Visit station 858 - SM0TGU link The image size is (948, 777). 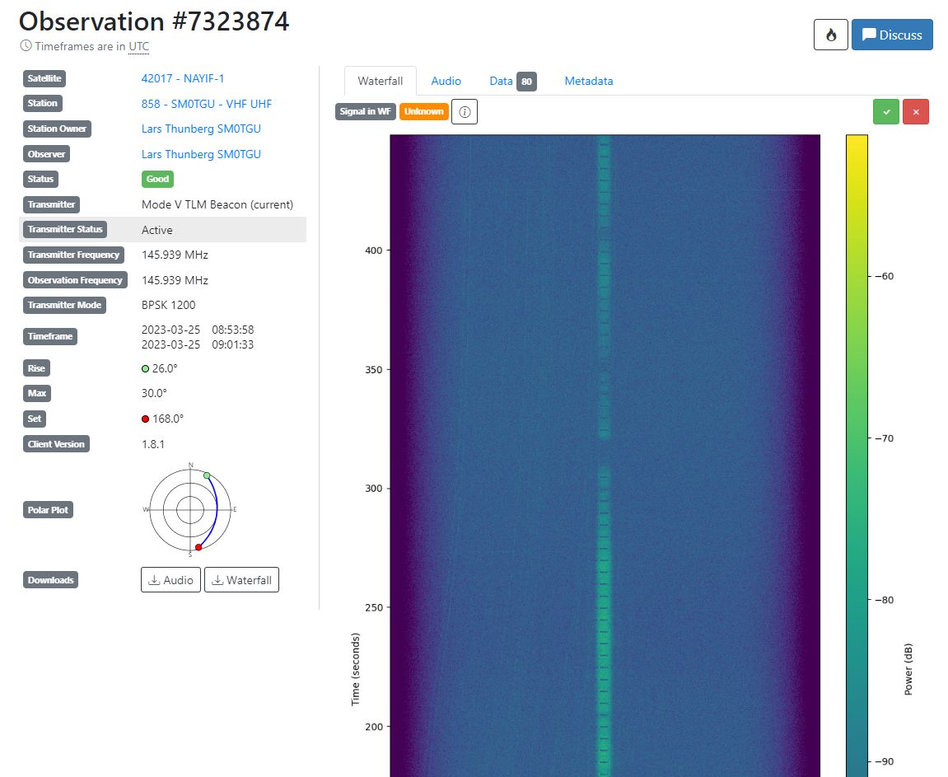point(207,103)
